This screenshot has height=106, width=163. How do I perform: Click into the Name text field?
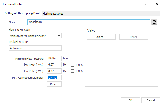(x=88, y=22)
